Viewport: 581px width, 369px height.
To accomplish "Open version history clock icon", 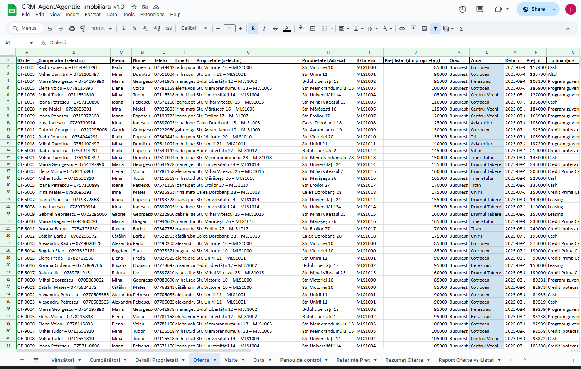I will tap(463, 9).
